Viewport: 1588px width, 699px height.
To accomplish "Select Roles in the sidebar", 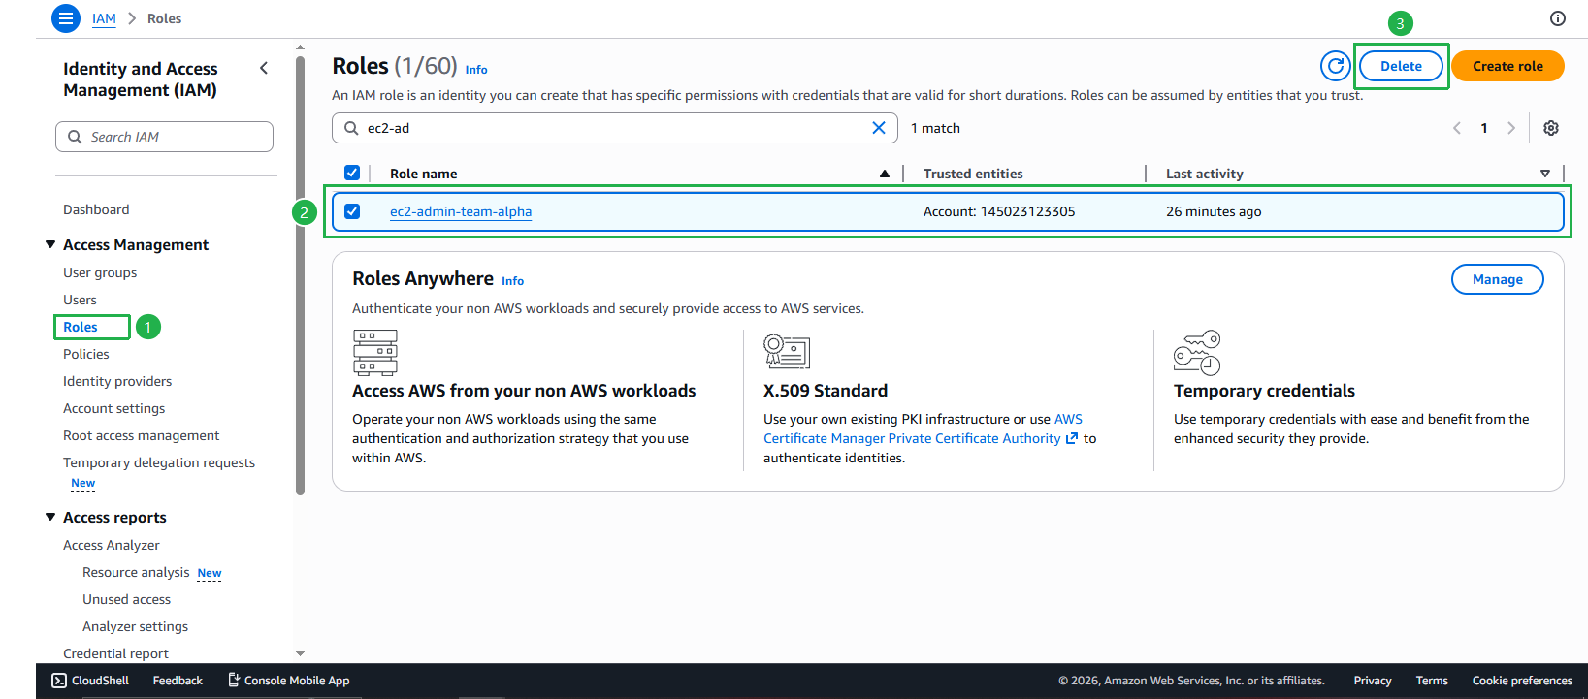I will click(81, 327).
